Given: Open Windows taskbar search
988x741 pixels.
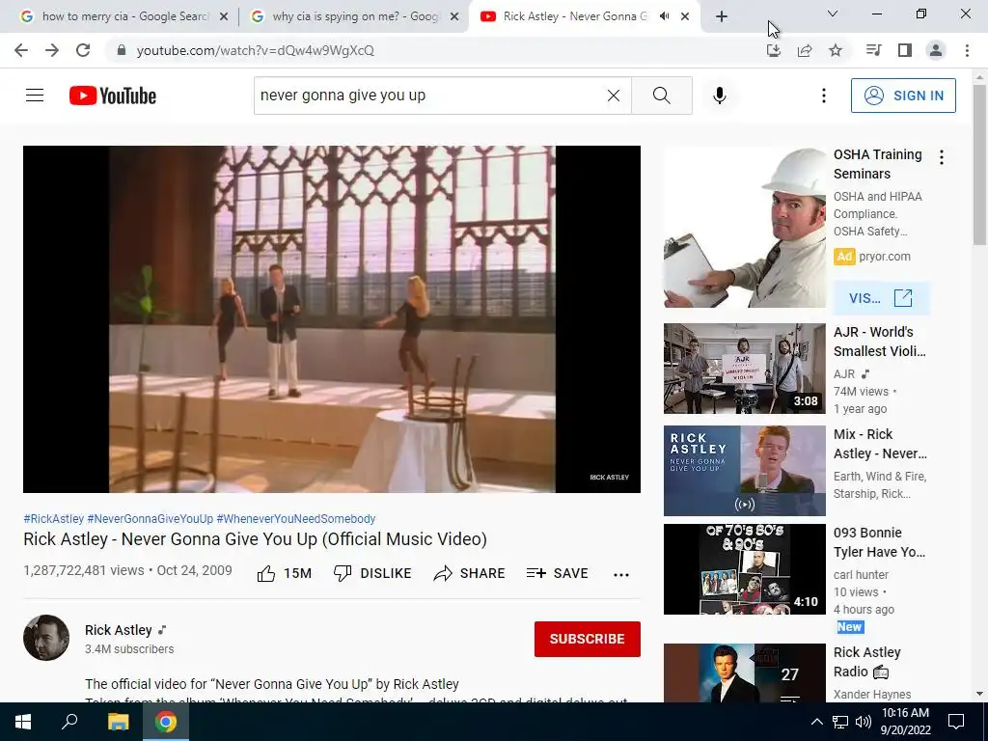Looking at the screenshot, I should 69,722.
